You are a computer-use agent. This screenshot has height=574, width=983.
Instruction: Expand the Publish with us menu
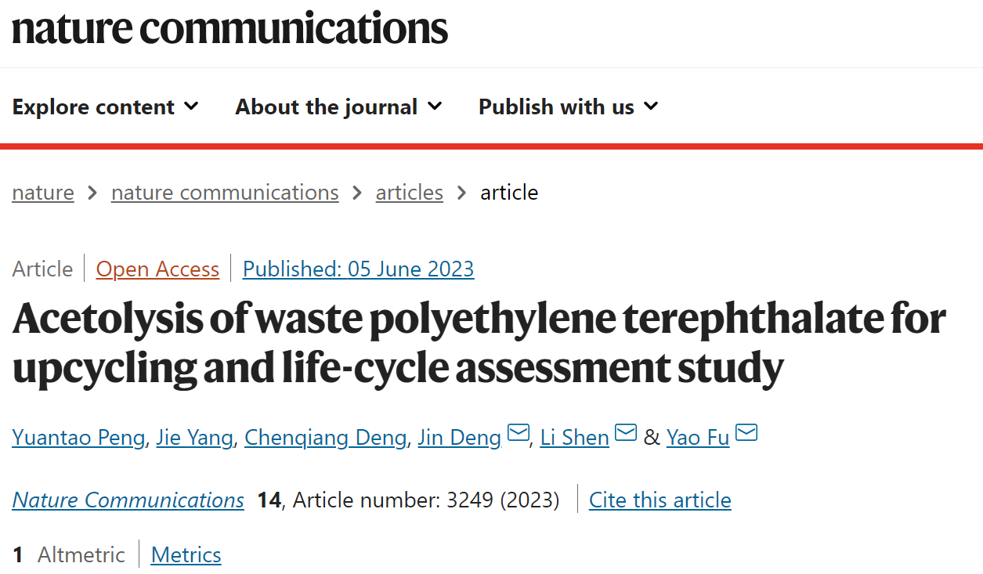(x=569, y=106)
